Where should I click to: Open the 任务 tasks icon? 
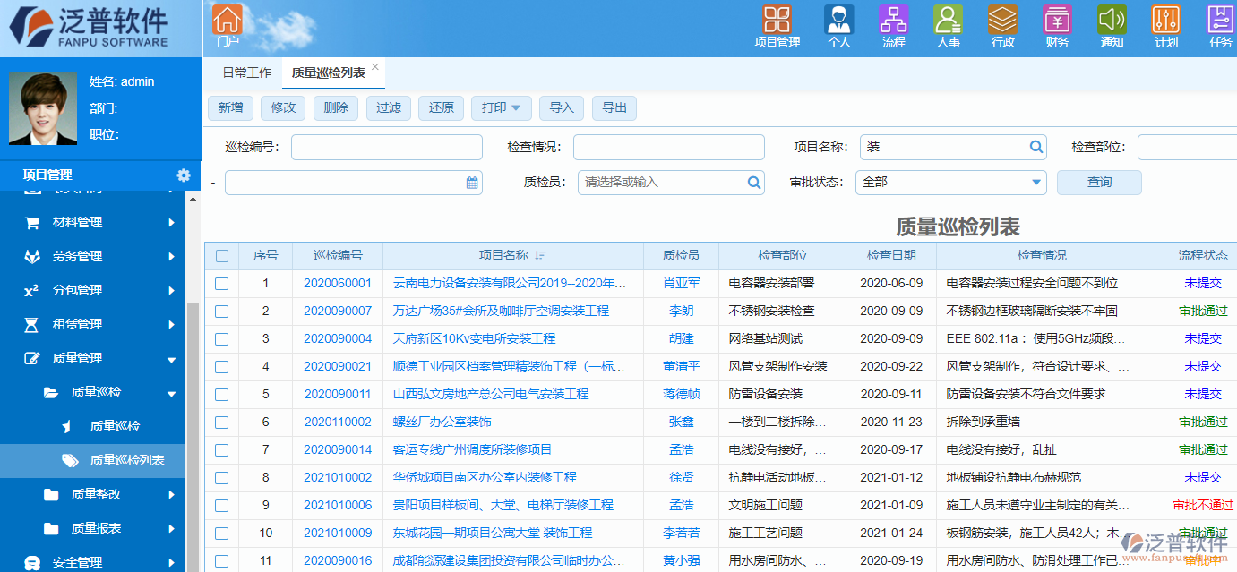pos(1221,20)
